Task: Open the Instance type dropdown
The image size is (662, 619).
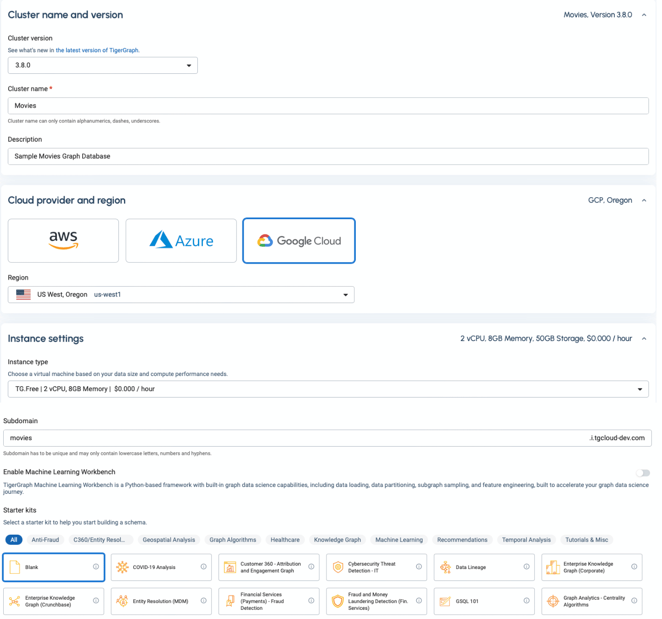Action: pyautogui.click(x=328, y=389)
